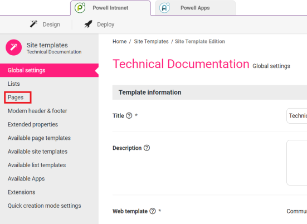Screen dimensions: 307x224
Task: Open Pages in the sidebar
Action: [x=16, y=98]
